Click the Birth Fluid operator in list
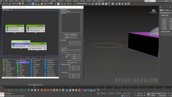172x97 pixels. [8, 66]
